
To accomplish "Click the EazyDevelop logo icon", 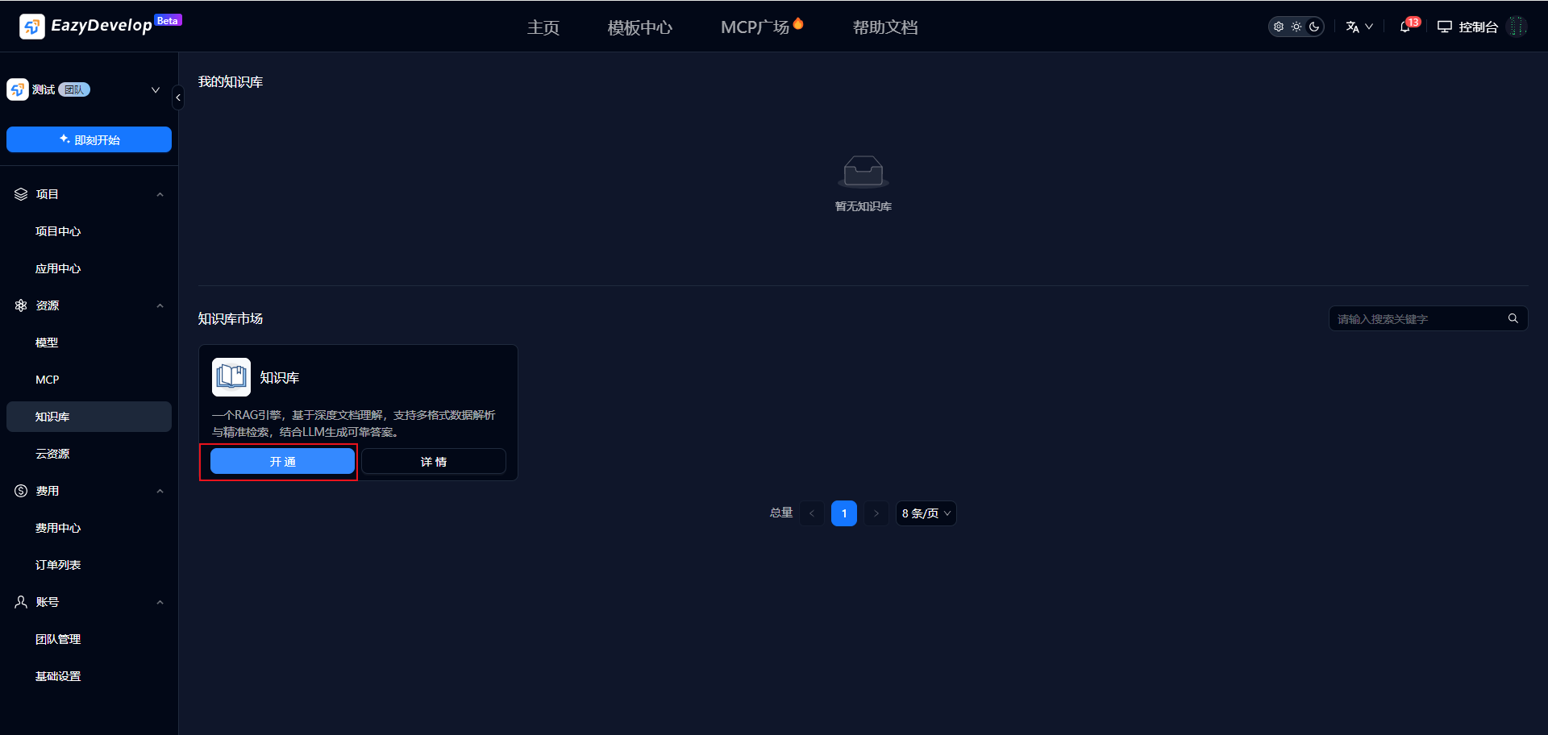I will 32,27.
